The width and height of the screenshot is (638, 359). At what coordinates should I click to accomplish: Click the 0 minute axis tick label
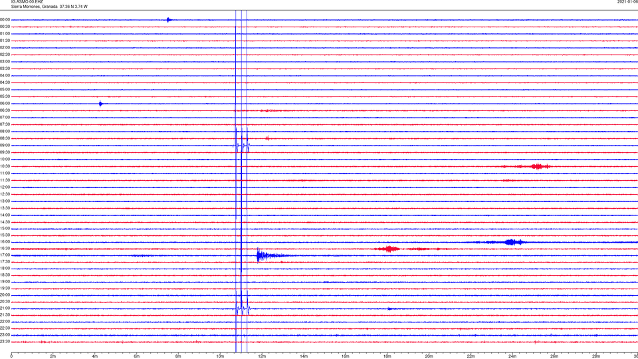(11, 356)
